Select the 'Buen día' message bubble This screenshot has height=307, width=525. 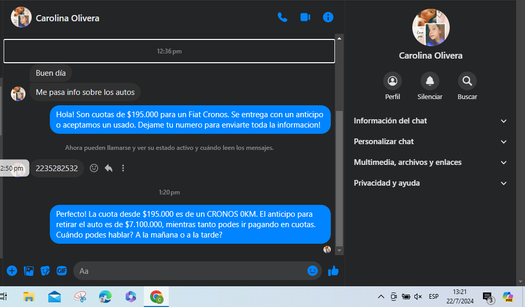[50, 73]
